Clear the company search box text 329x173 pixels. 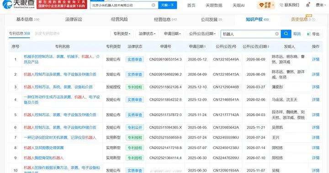tap(154, 5)
